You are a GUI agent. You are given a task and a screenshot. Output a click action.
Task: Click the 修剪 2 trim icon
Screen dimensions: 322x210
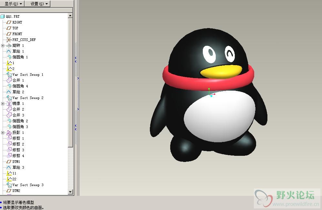coord(9,144)
